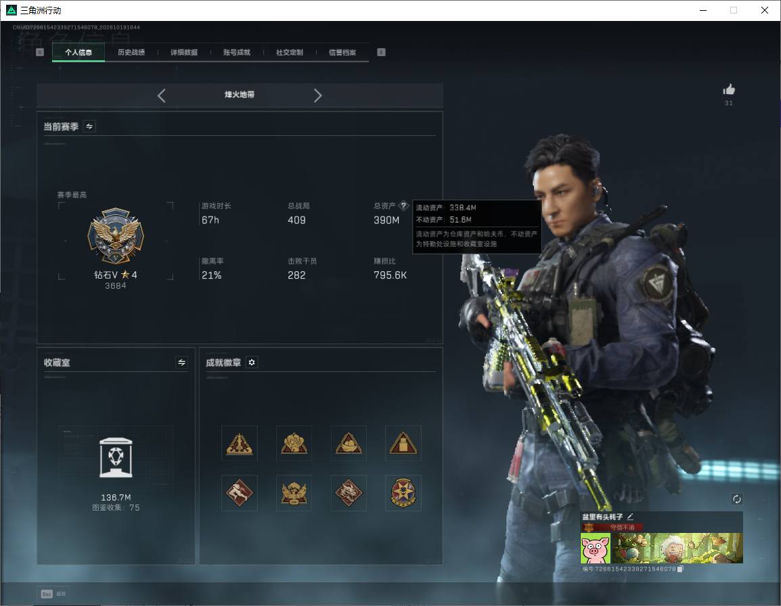Open the 信誉档案 tab
This screenshot has width=781, height=606.
click(x=342, y=52)
